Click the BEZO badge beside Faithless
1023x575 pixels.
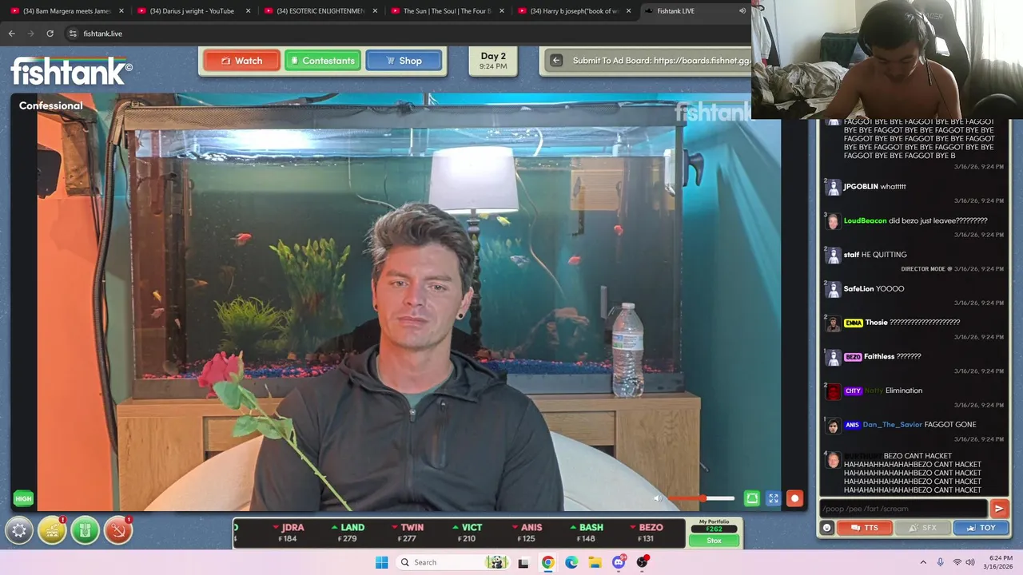(x=853, y=357)
